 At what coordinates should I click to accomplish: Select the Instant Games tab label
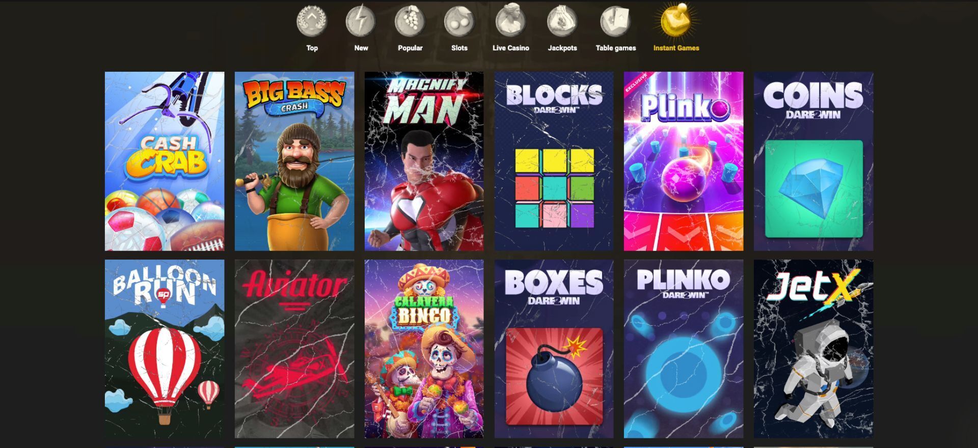676,48
